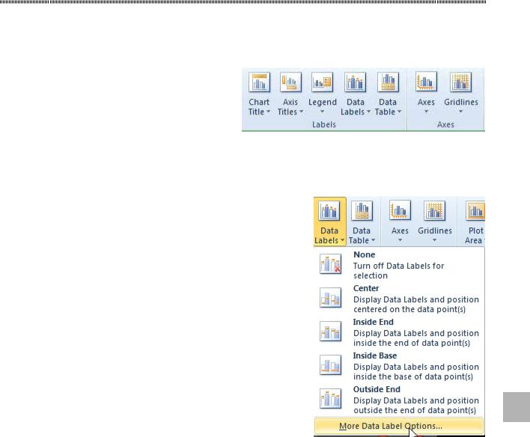Click the highlighted Data Labels icon above the menu

pos(329,210)
